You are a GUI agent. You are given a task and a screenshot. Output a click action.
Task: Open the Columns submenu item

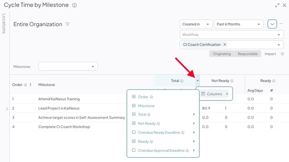[x=214, y=94]
